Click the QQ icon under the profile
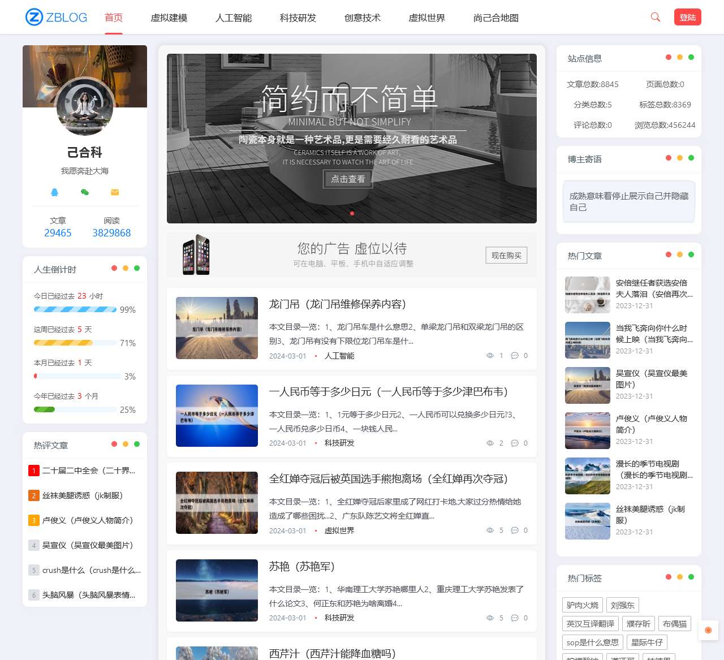Screen dimensions: 724x660 [54, 192]
